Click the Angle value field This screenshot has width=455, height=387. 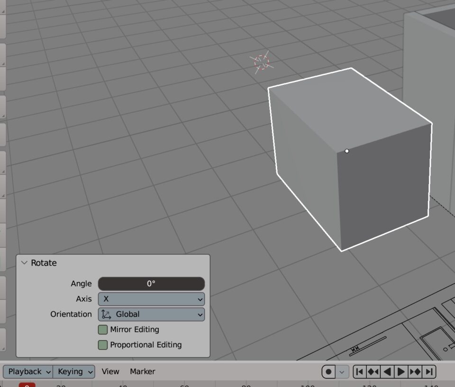pyautogui.click(x=151, y=284)
